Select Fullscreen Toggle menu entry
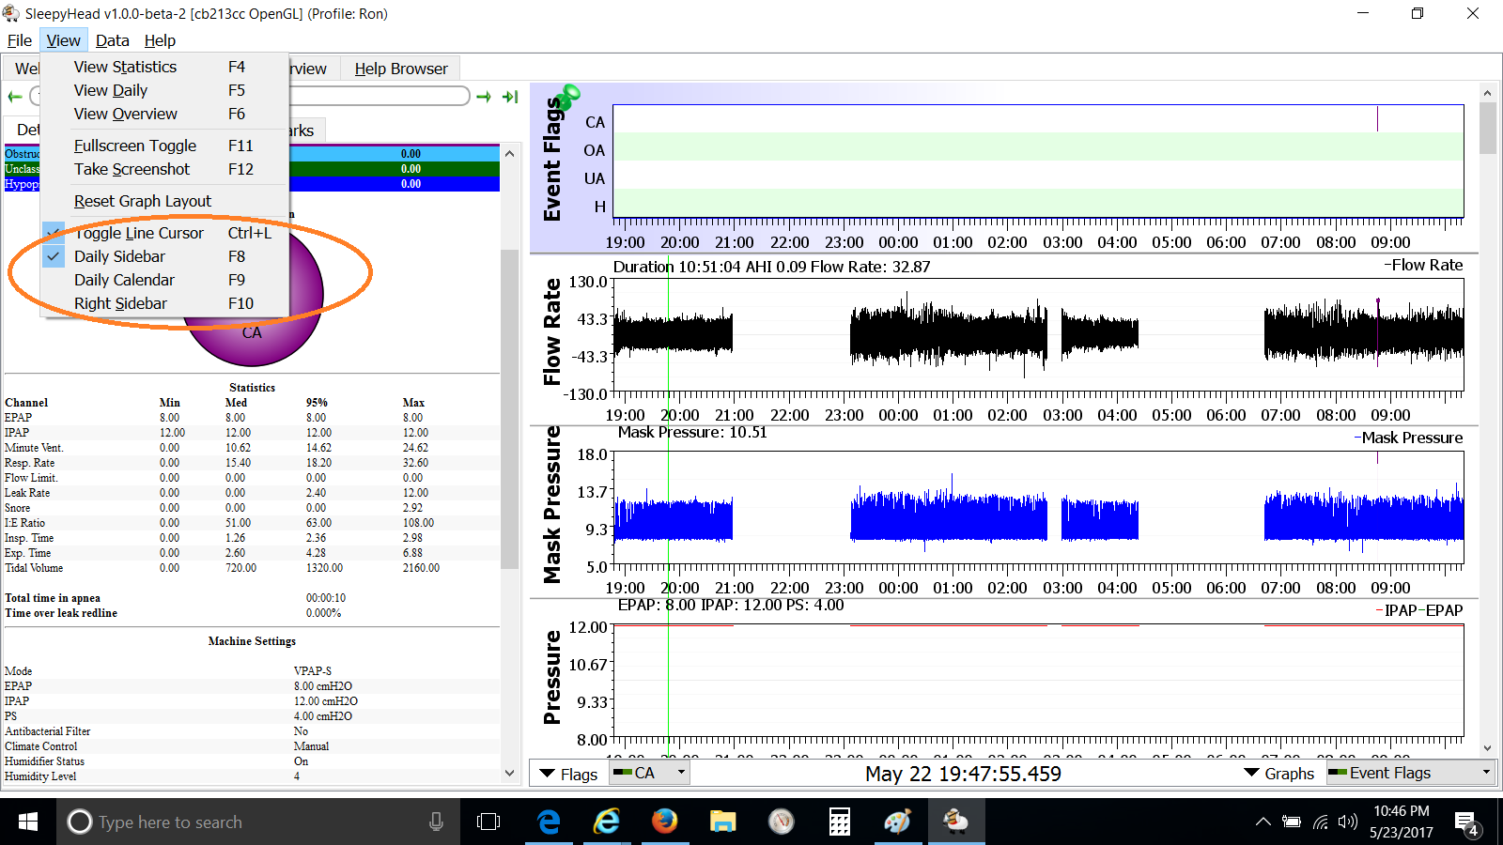Viewport: 1503px width, 845px height. point(164,146)
